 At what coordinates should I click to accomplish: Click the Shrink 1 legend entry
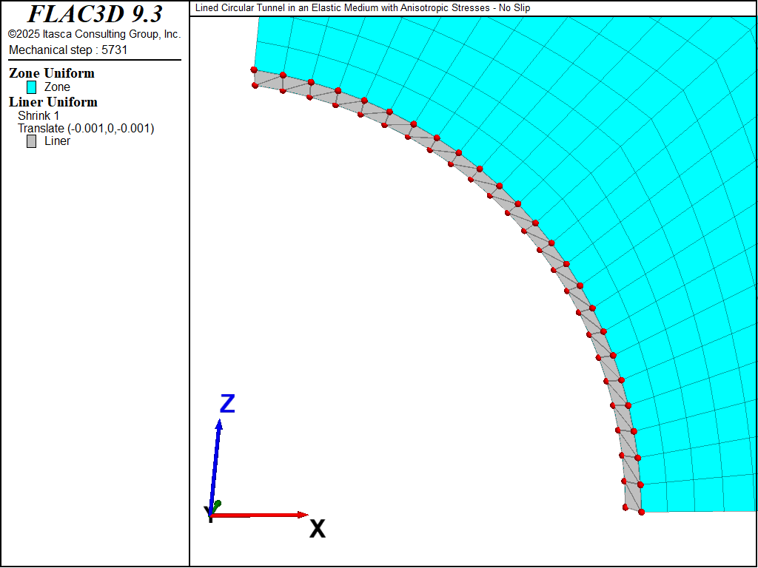click(x=38, y=116)
